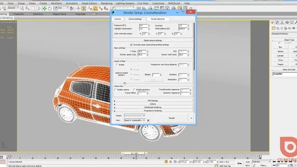Open the Rendering menu
Viewport: 297px width, 167px height.
tap(107, 3)
